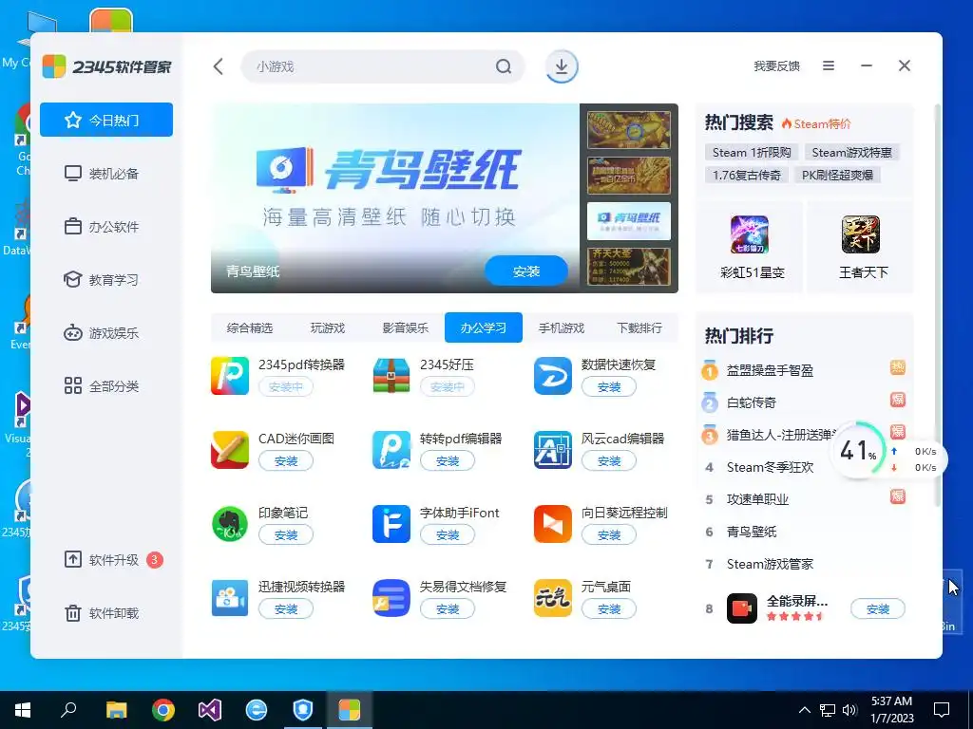The image size is (973, 729).
Task: Select the 青鸟壁纸 banner thumbnail
Action: (629, 221)
